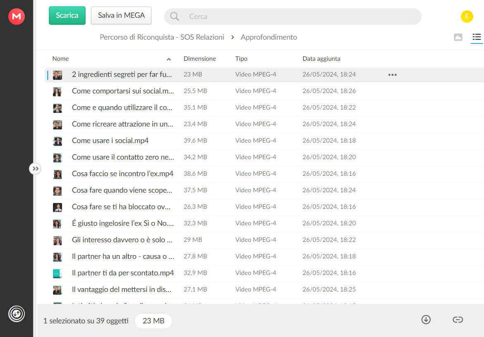This screenshot has width=484, height=337.
Task: Click the Salva in MEGA button
Action: pyautogui.click(x=121, y=15)
